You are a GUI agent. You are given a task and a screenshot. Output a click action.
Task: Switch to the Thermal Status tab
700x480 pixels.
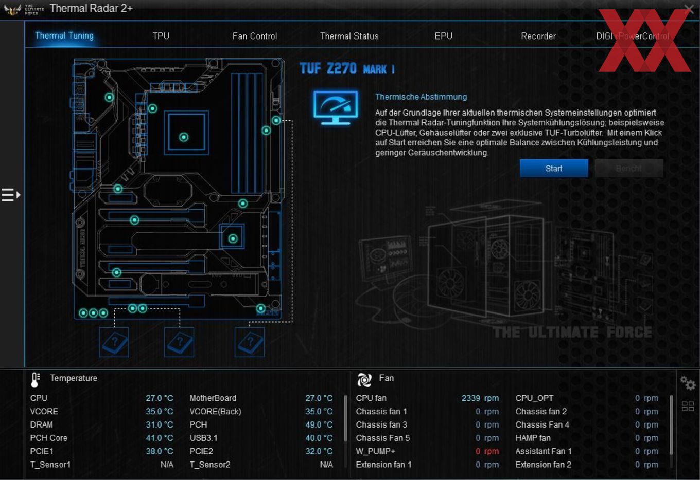(x=349, y=36)
